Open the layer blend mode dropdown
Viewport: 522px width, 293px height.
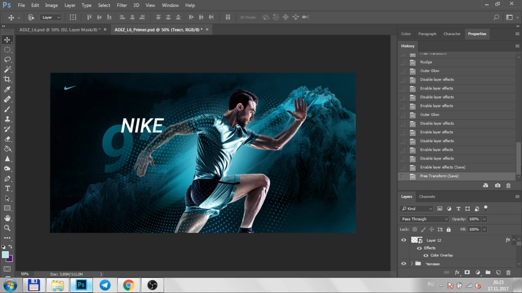pos(424,219)
